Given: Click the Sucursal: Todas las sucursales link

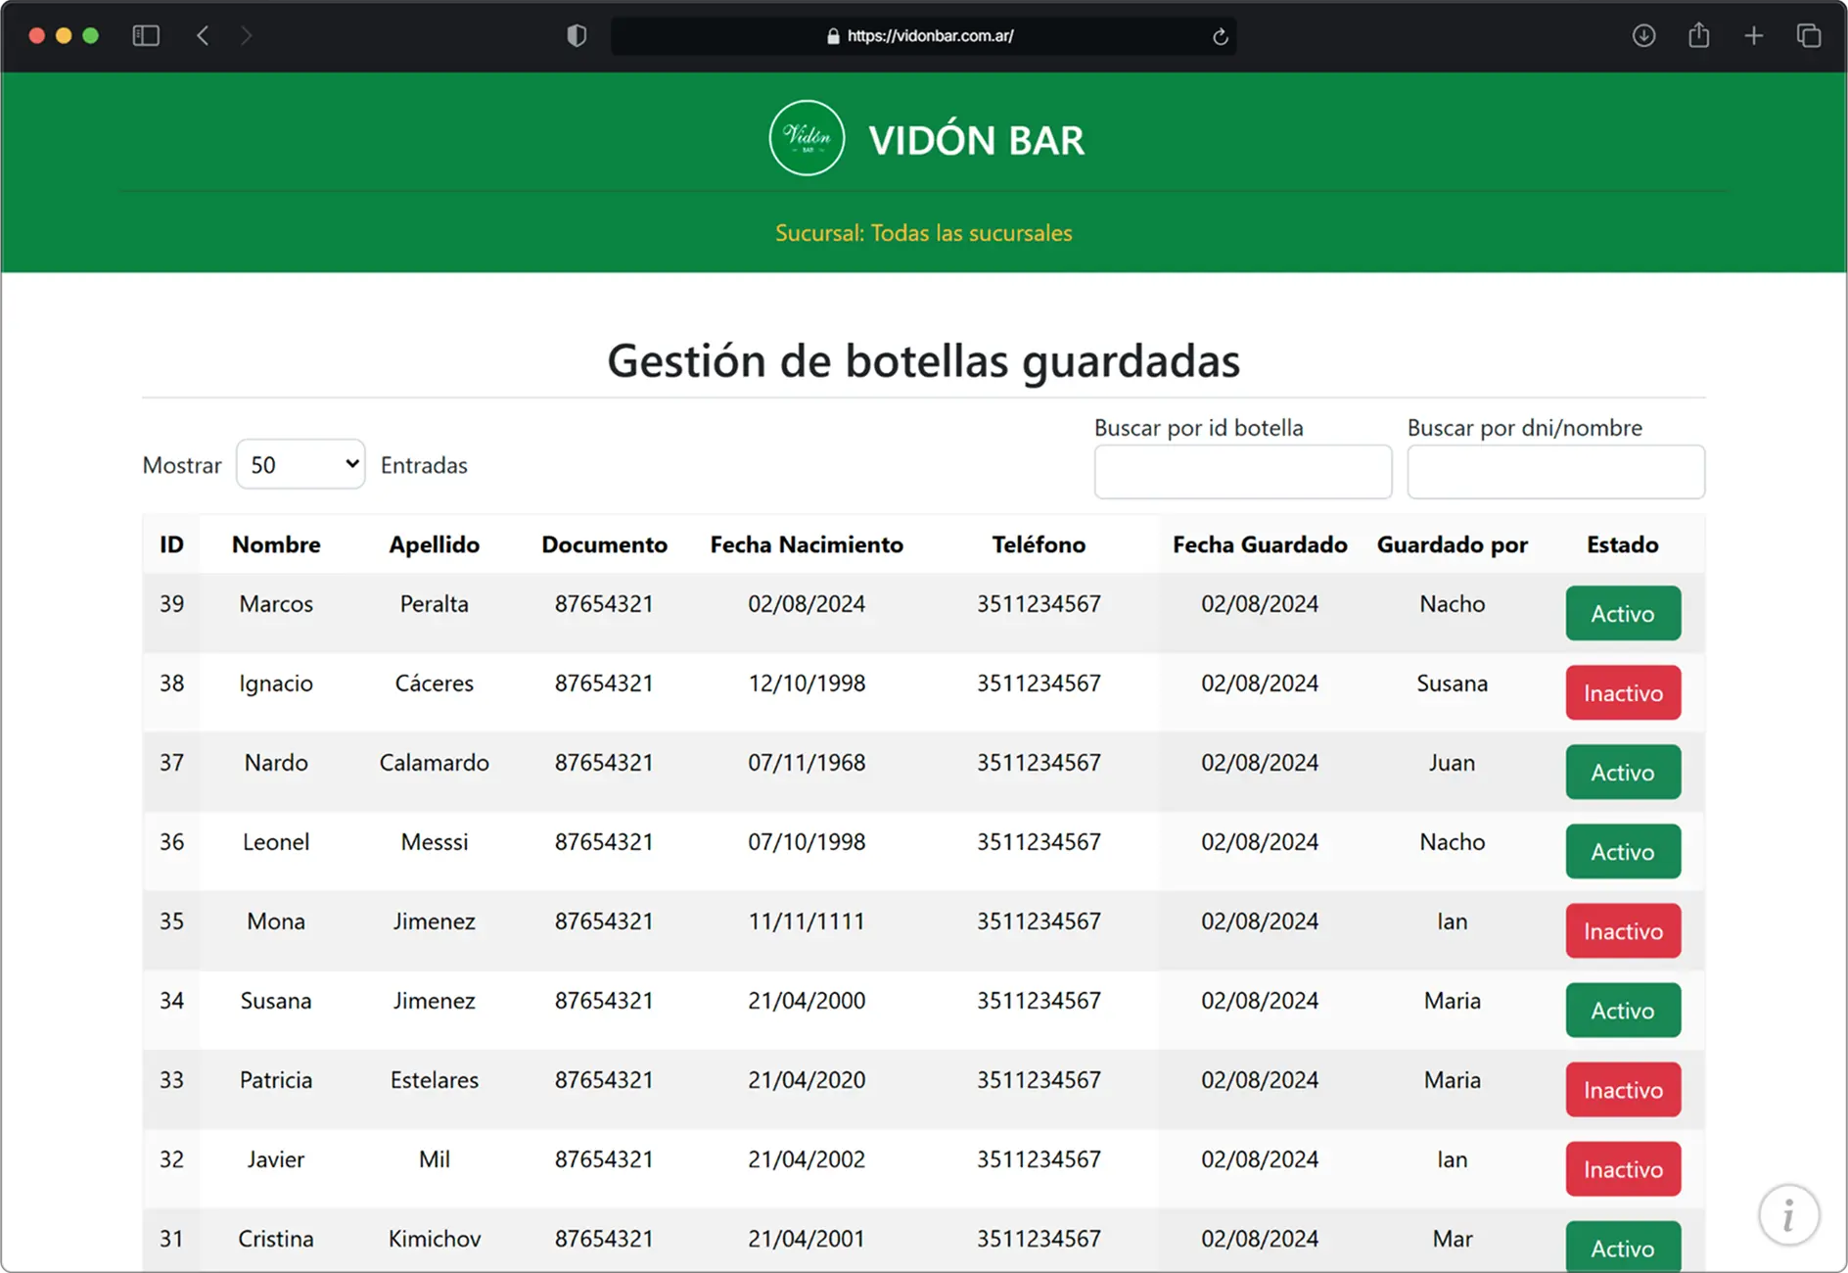Looking at the screenshot, I should pyautogui.click(x=923, y=233).
